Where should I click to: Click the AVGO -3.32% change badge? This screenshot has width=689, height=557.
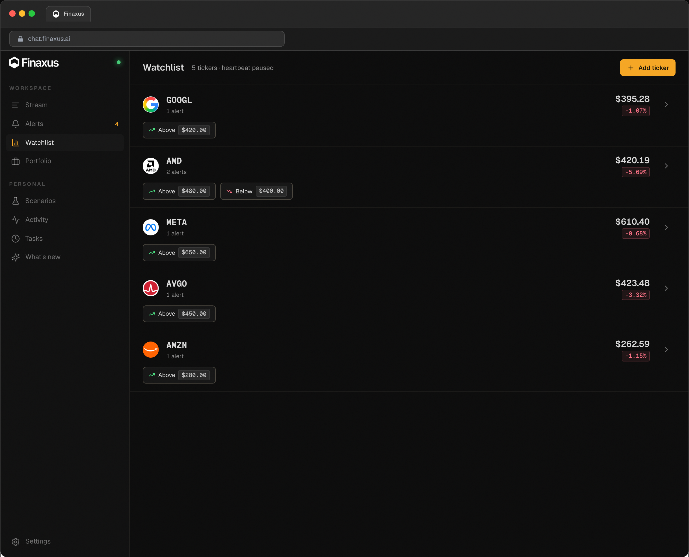click(636, 295)
